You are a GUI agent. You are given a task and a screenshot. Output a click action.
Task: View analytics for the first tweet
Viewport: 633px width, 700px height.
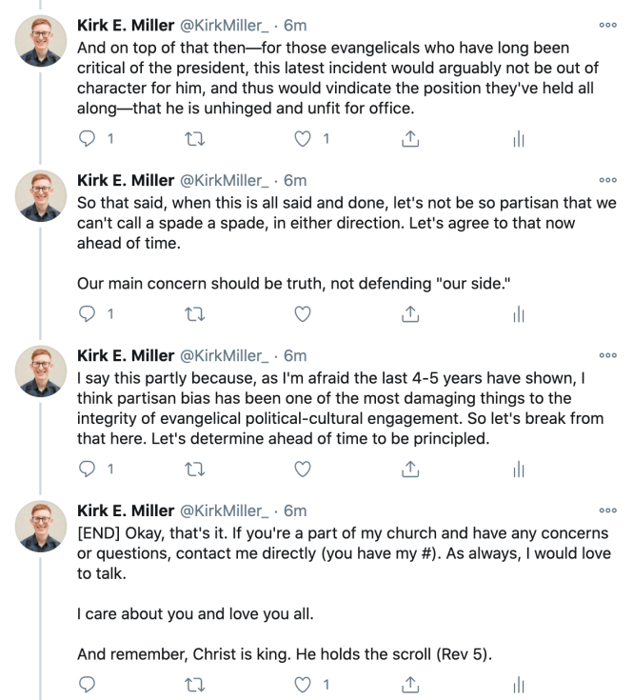pyautogui.click(x=520, y=140)
